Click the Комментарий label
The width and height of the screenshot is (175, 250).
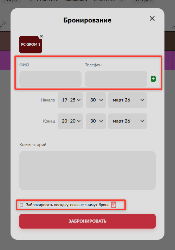point(33,145)
